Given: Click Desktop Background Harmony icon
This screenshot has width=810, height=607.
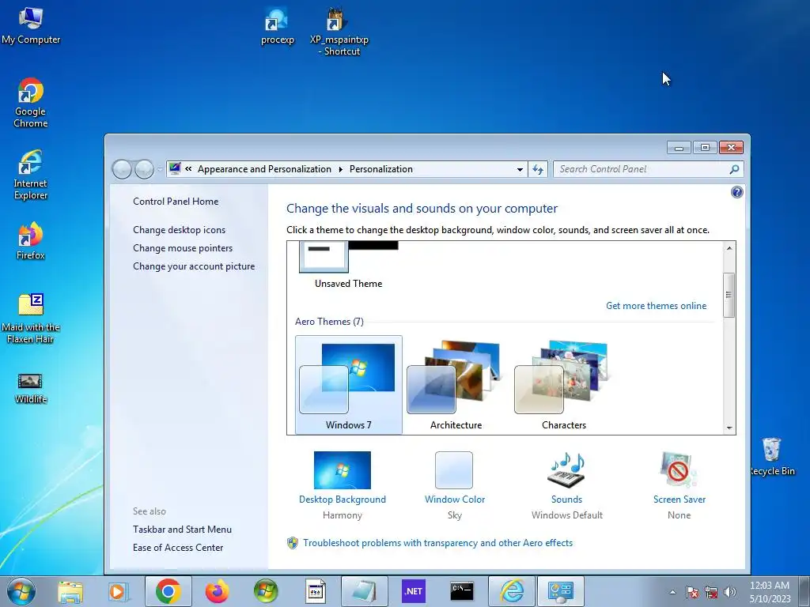Looking at the screenshot, I should 342,470.
